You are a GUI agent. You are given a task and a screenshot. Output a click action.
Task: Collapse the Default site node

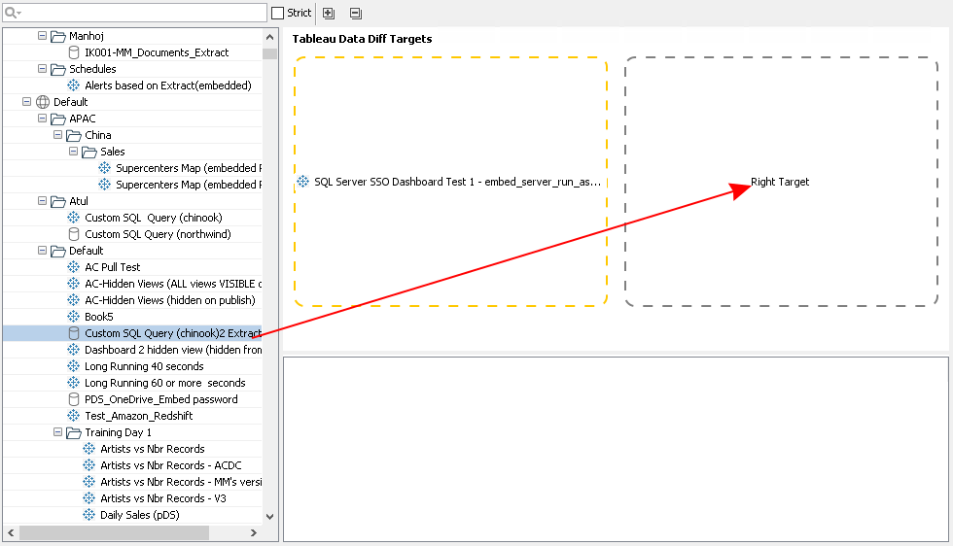(27, 101)
